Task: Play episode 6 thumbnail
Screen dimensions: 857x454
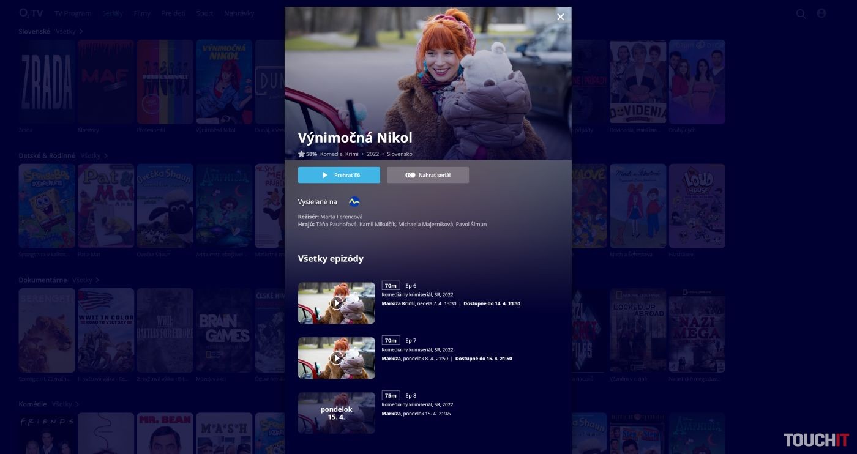Action: 336,303
